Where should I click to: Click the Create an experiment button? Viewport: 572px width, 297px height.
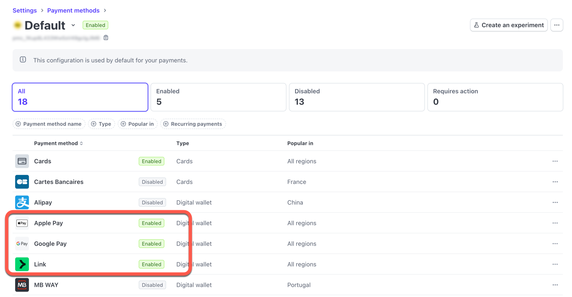(x=509, y=25)
